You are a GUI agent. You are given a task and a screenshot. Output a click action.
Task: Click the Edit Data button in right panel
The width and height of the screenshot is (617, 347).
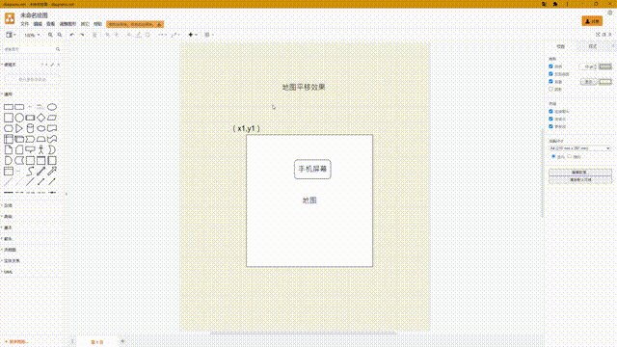(580, 173)
